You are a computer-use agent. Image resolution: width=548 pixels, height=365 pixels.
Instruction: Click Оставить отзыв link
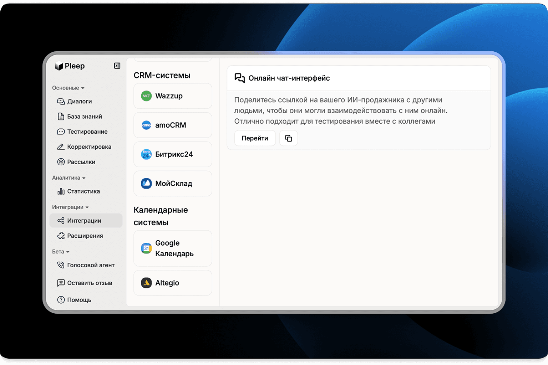pyautogui.click(x=89, y=283)
